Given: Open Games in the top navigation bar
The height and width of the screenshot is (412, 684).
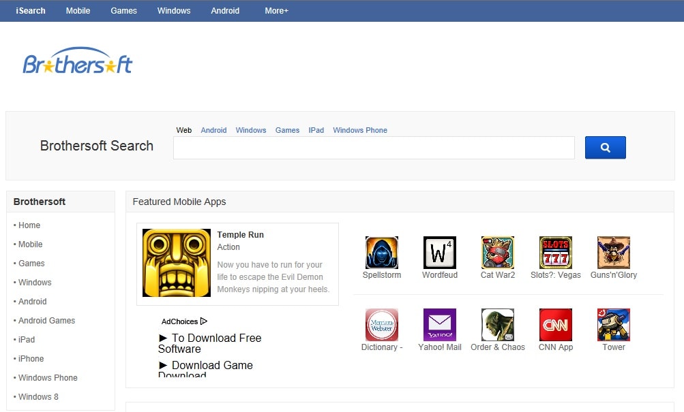Looking at the screenshot, I should (124, 11).
